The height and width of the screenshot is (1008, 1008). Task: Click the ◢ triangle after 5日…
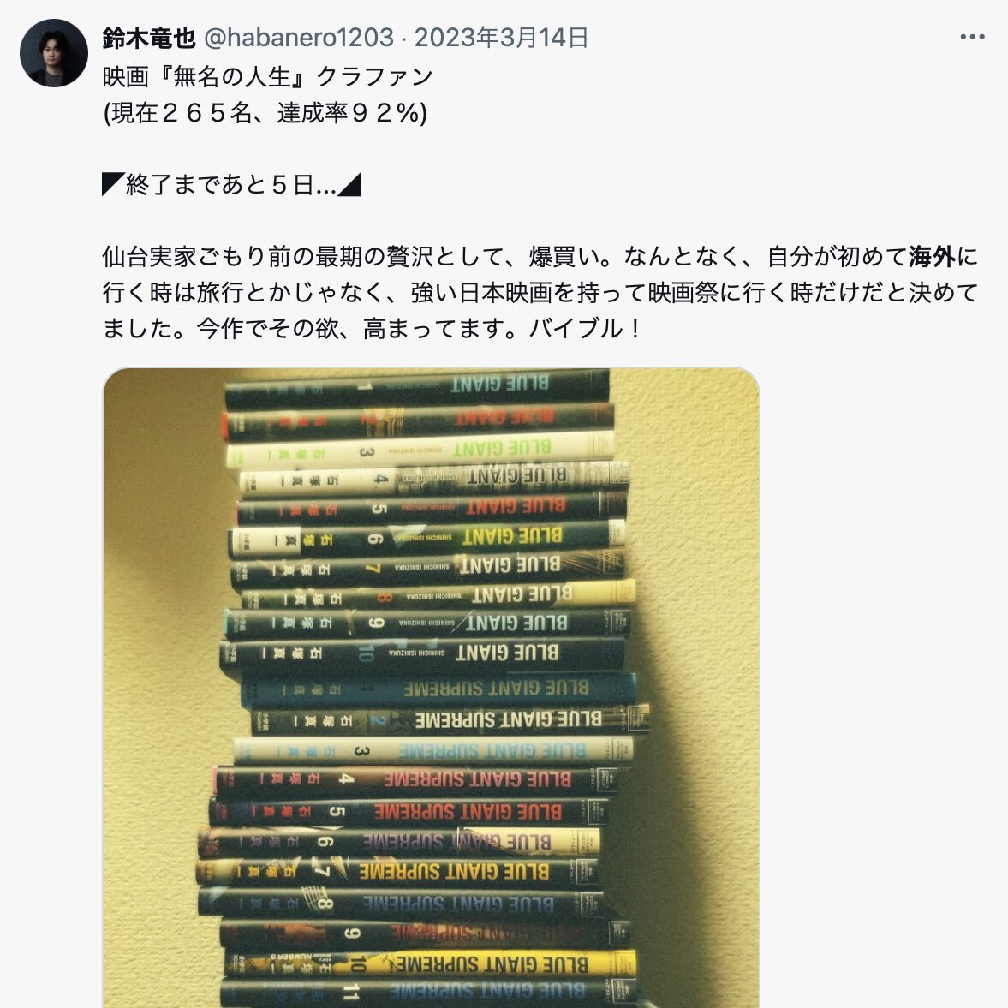pyautogui.click(x=349, y=185)
